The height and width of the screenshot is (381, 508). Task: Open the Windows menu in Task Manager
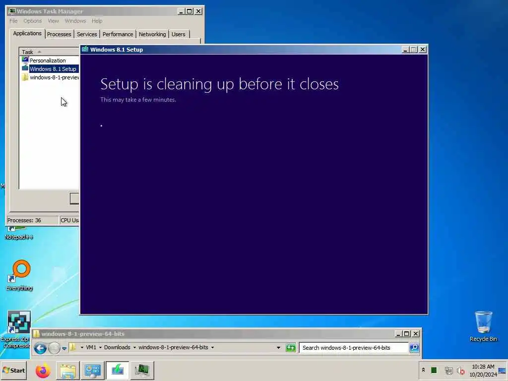tap(75, 21)
